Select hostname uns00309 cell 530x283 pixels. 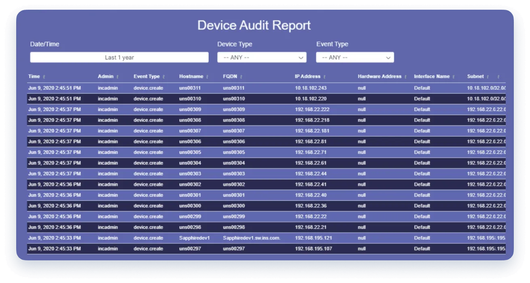[x=190, y=110]
